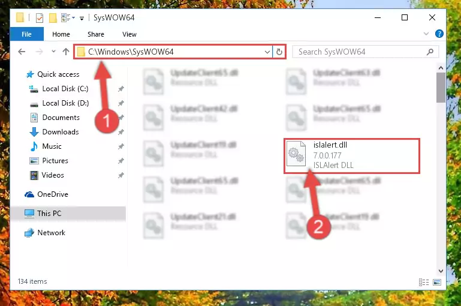Click the pin icon beside Local Disk (D:)
The height and width of the screenshot is (306, 461).
pyautogui.click(x=121, y=103)
